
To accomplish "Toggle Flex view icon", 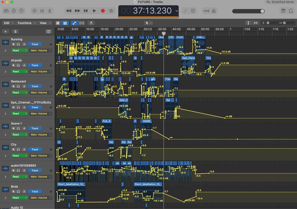I will pos(82,23).
